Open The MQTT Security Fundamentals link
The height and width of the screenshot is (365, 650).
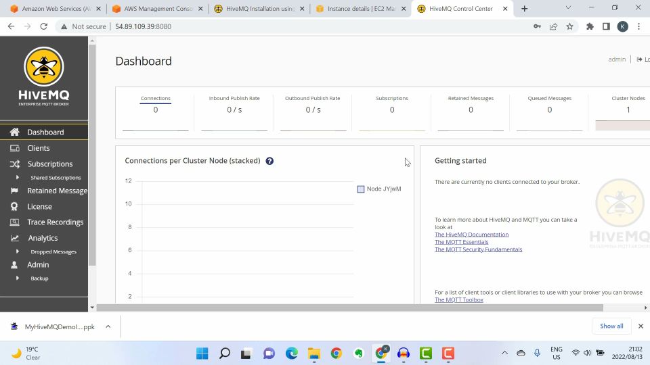[x=479, y=249]
